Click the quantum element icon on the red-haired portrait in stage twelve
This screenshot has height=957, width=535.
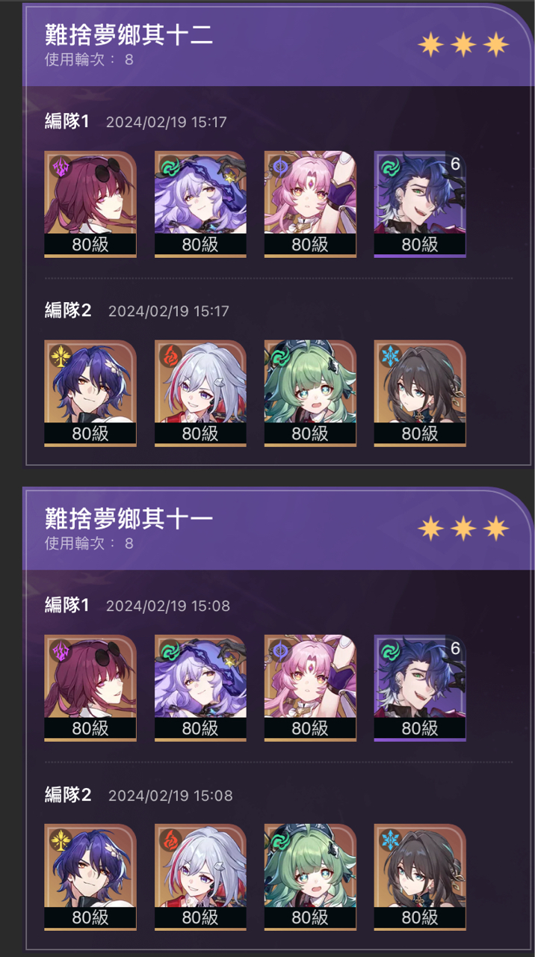(61, 167)
